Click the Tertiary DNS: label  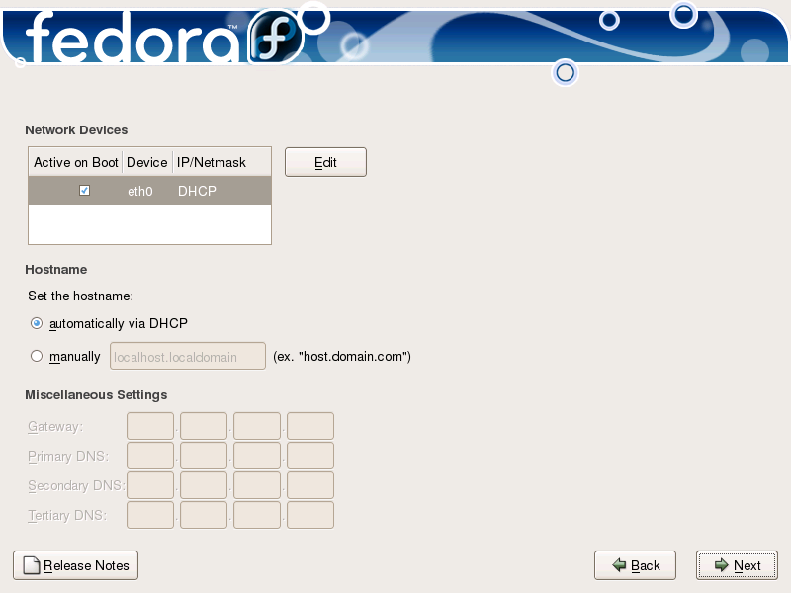click(67, 515)
